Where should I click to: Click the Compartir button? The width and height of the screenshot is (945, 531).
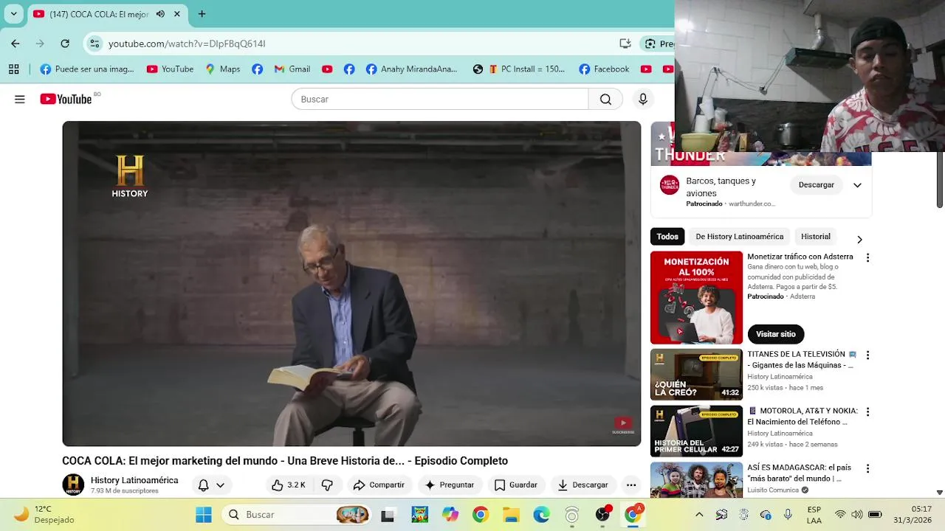[379, 485]
